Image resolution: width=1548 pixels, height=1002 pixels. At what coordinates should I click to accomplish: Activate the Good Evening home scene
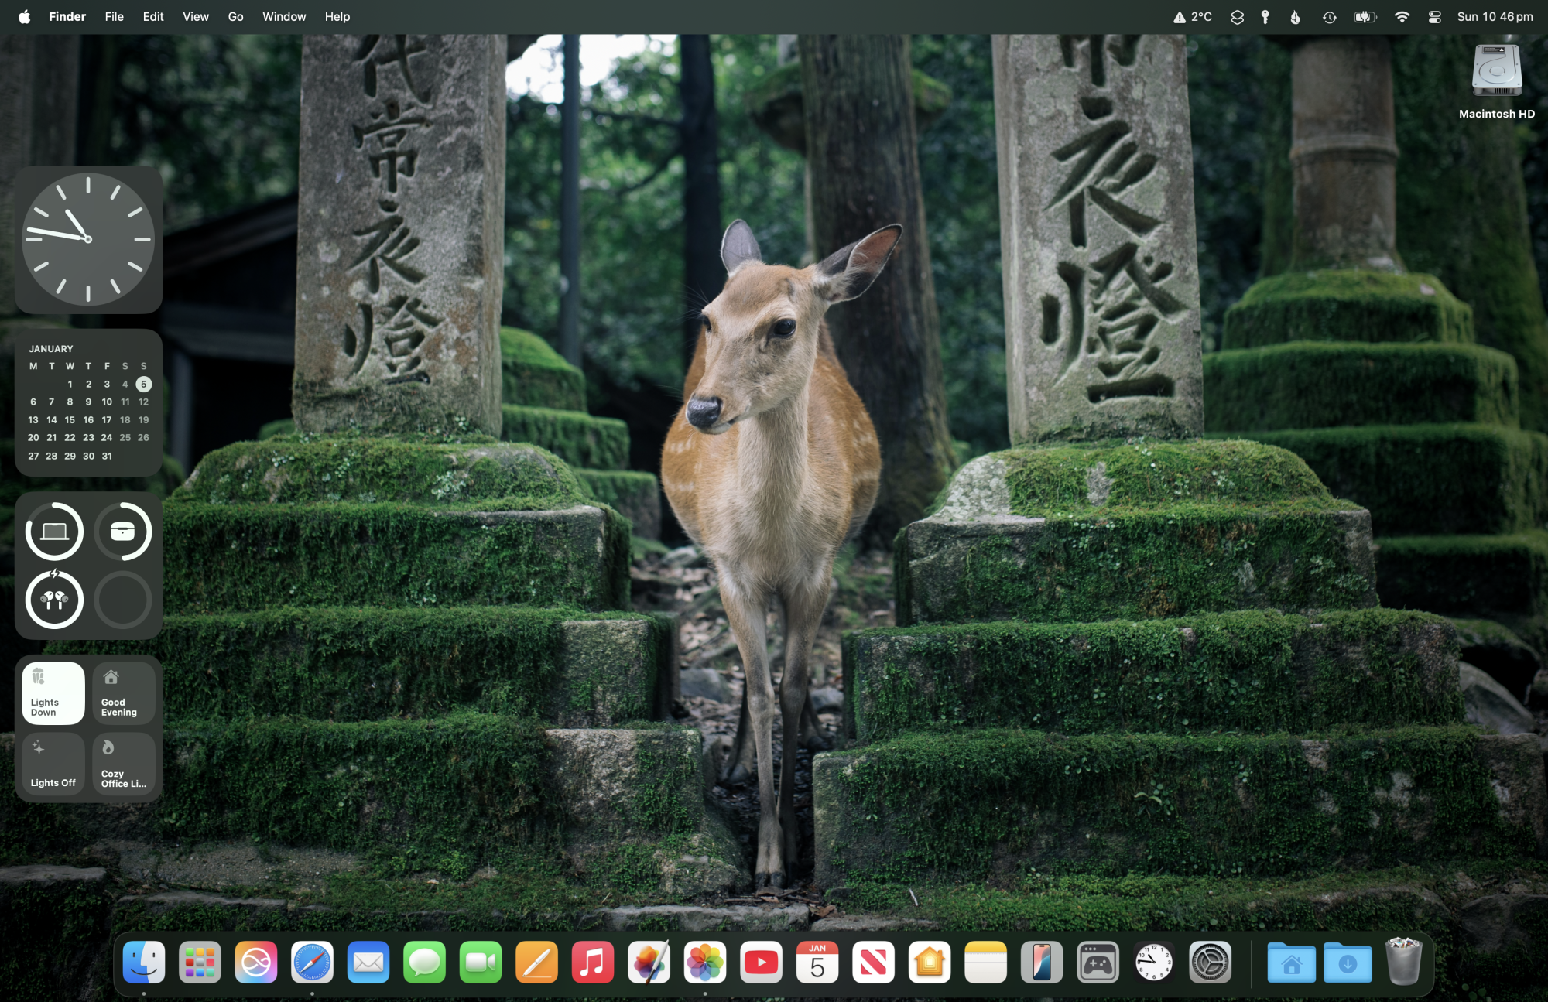[x=124, y=693]
